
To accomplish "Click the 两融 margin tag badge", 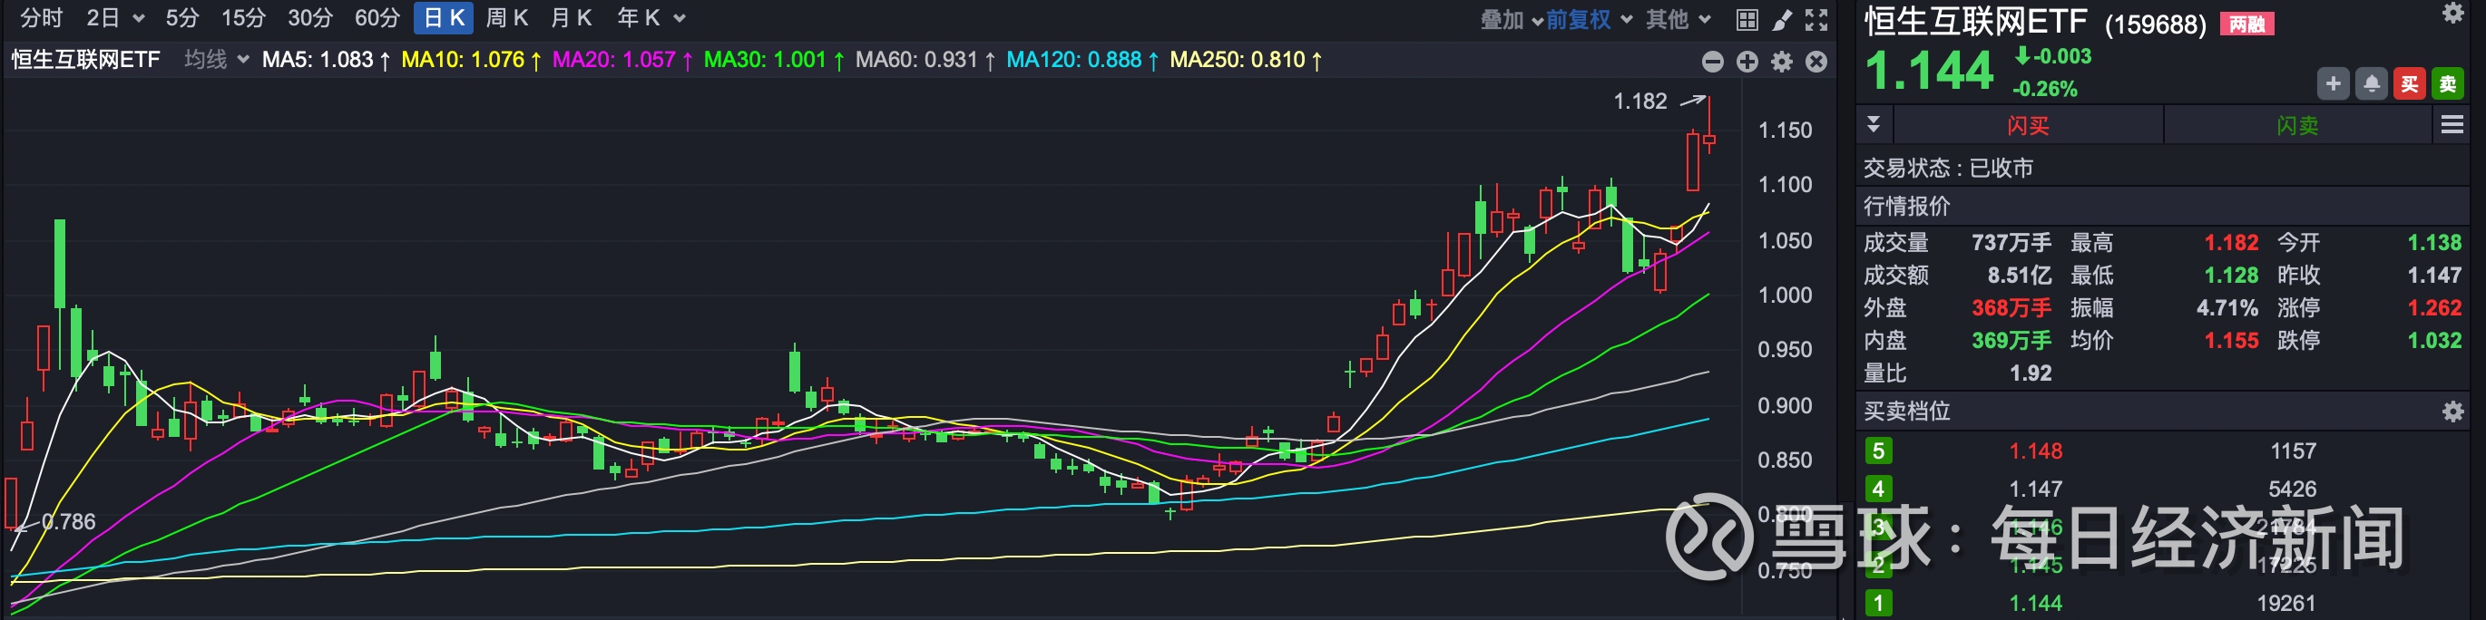I will coord(2246,24).
